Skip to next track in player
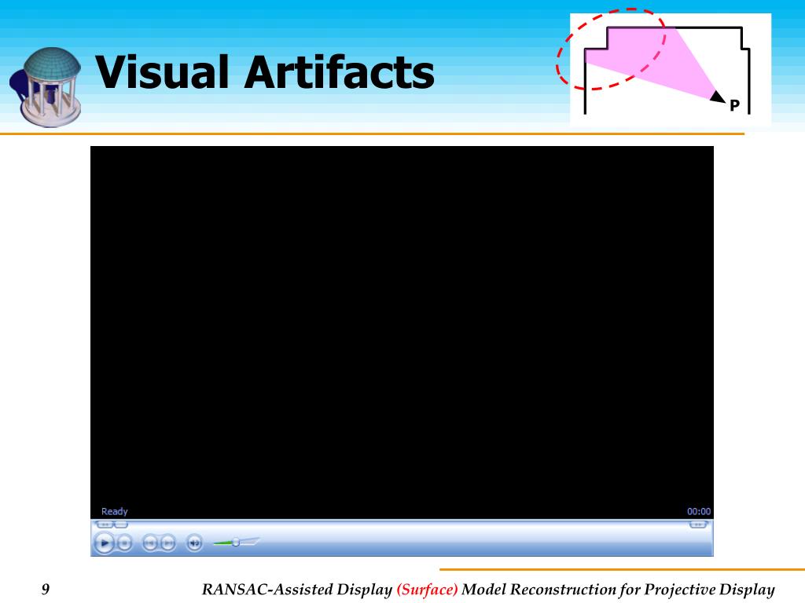The image size is (805, 603). pos(168,543)
